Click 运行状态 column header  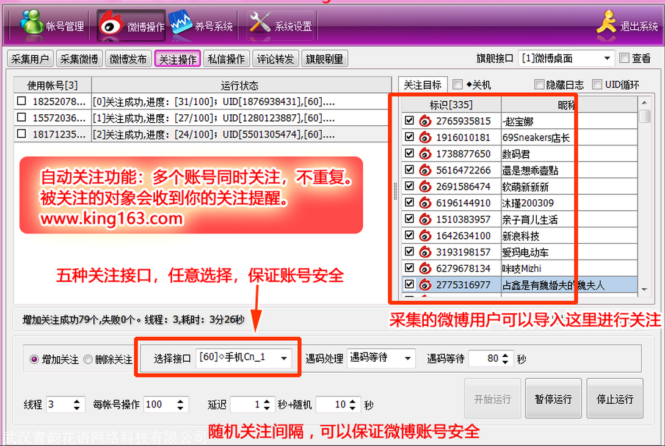241,86
